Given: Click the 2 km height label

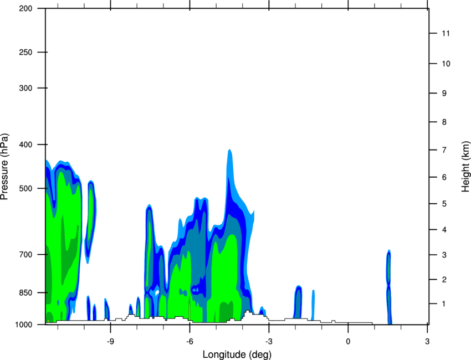Looking at the screenshot, I should pos(444,280).
